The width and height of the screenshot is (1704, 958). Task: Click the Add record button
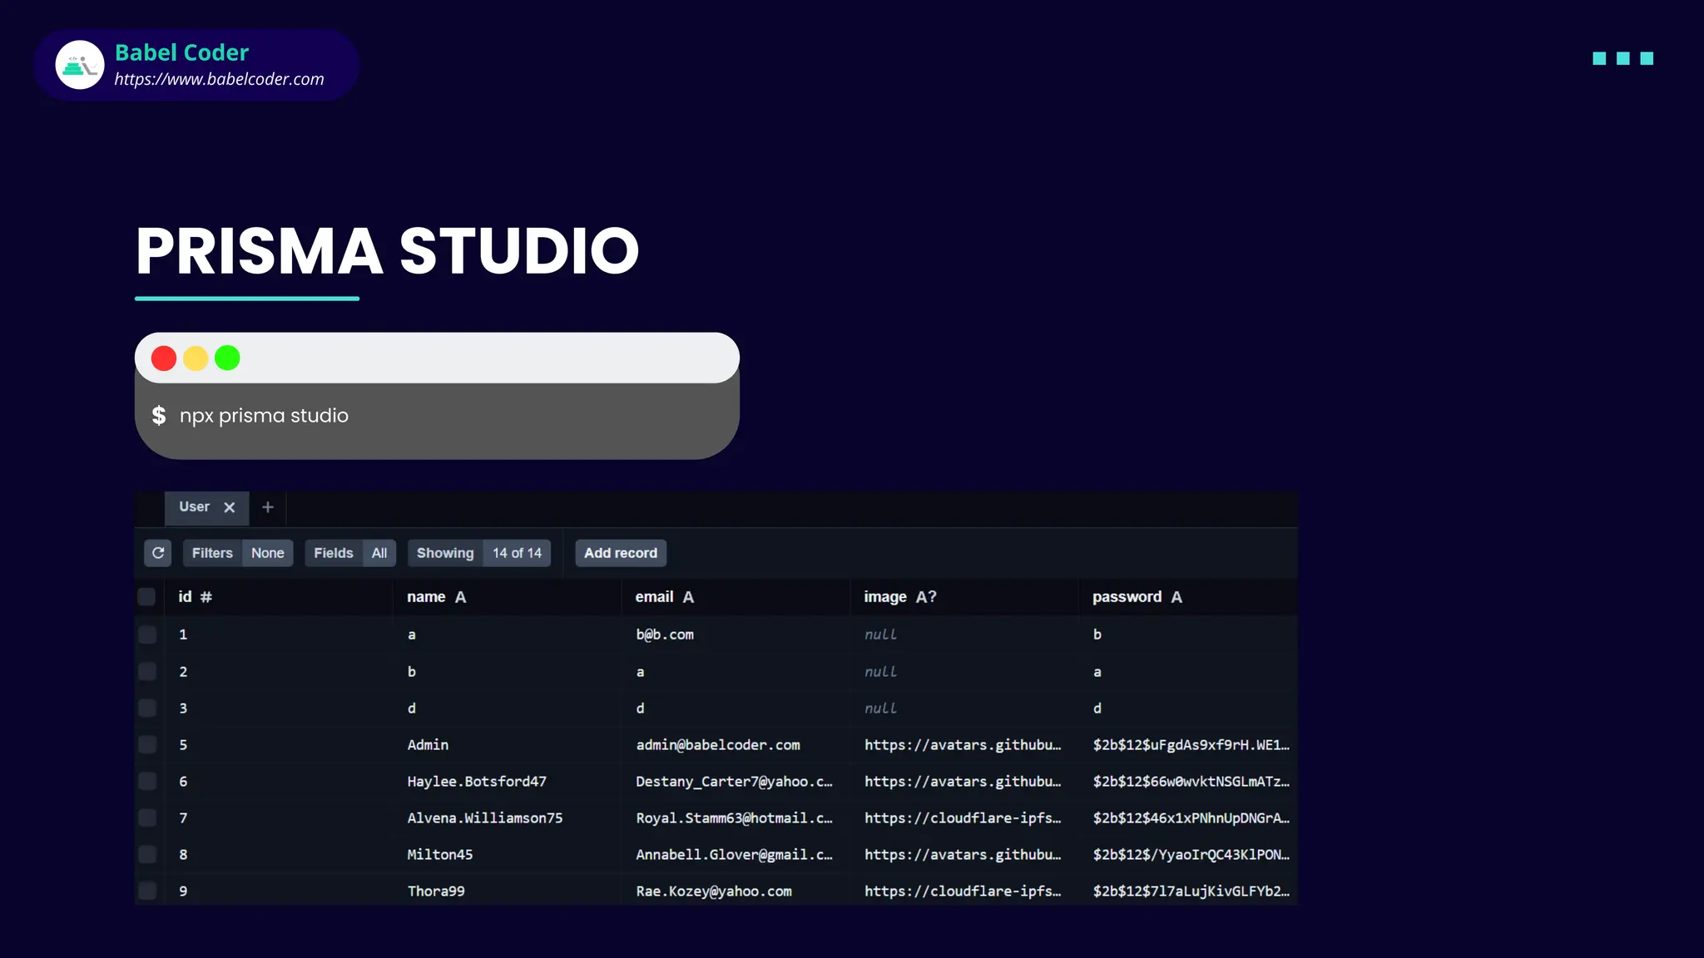point(621,553)
